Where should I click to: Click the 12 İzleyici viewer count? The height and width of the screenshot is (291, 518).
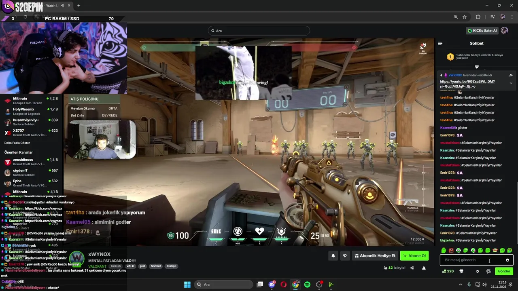[x=394, y=268]
